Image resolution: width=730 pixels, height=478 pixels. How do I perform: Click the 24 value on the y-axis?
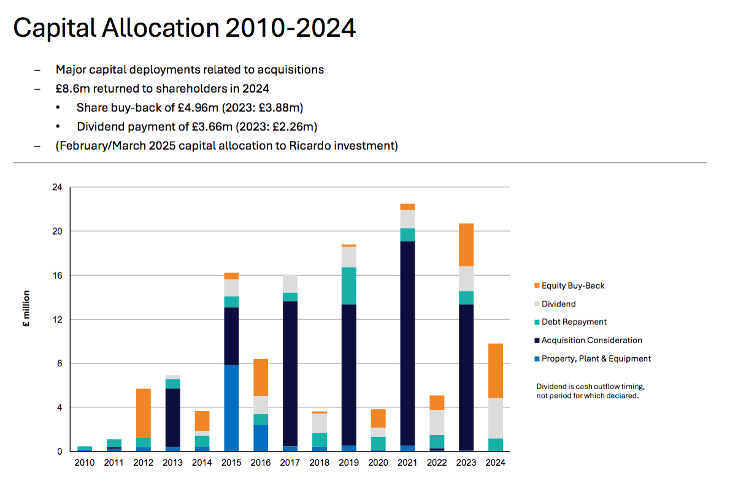57,188
